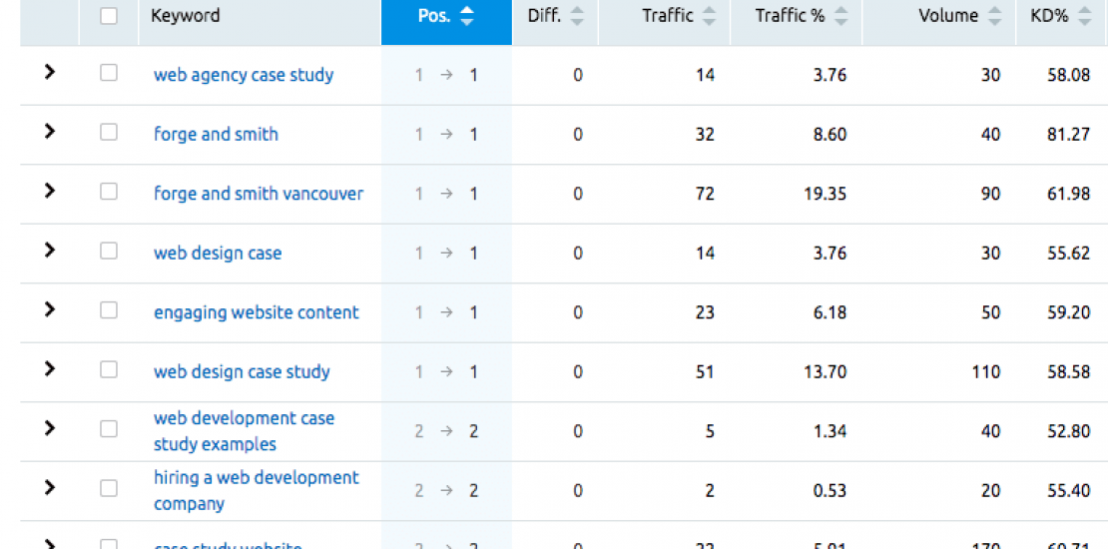Select checkbox for 'forge and smith vancouver'

tap(109, 192)
